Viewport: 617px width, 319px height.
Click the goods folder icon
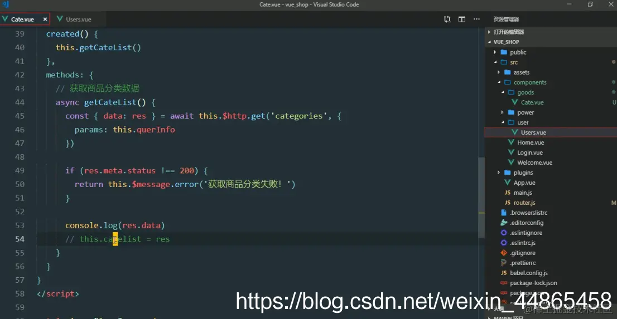point(511,92)
